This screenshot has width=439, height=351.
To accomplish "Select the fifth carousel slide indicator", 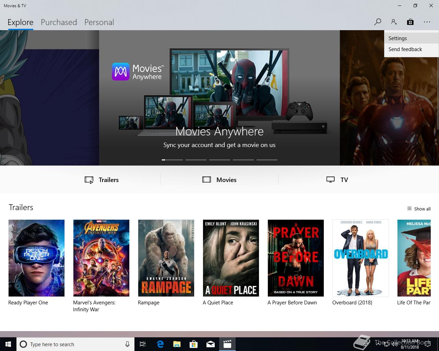I will [x=267, y=160].
